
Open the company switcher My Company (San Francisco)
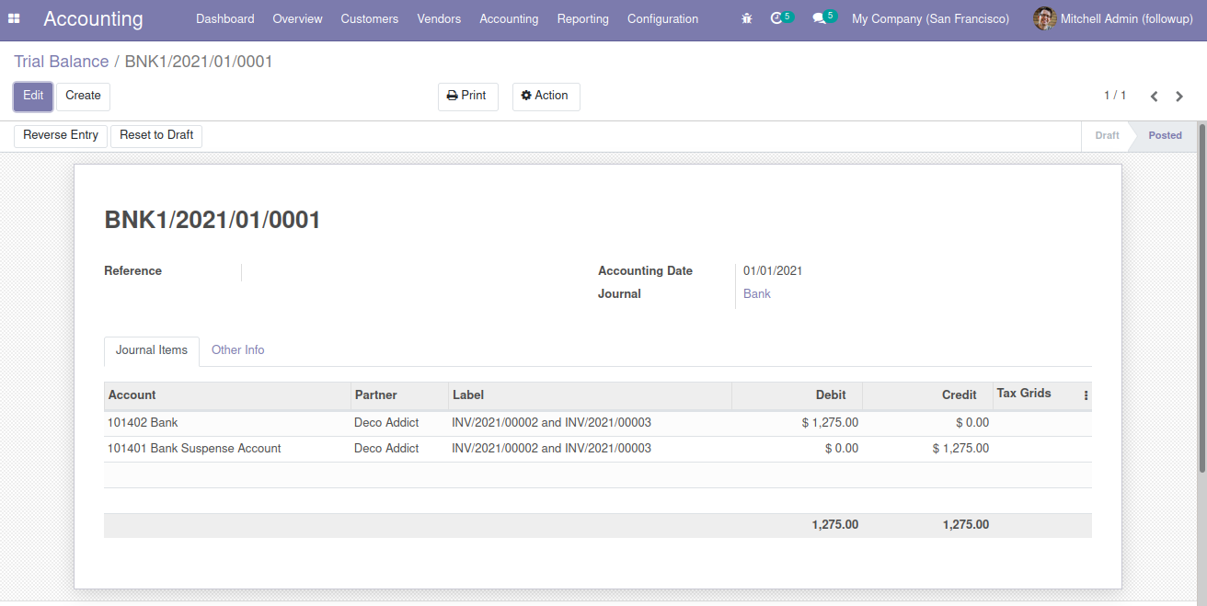tap(930, 18)
